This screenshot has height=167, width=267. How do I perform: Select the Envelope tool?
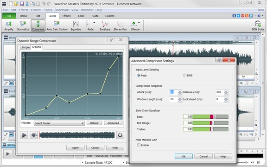tap(105, 26)
